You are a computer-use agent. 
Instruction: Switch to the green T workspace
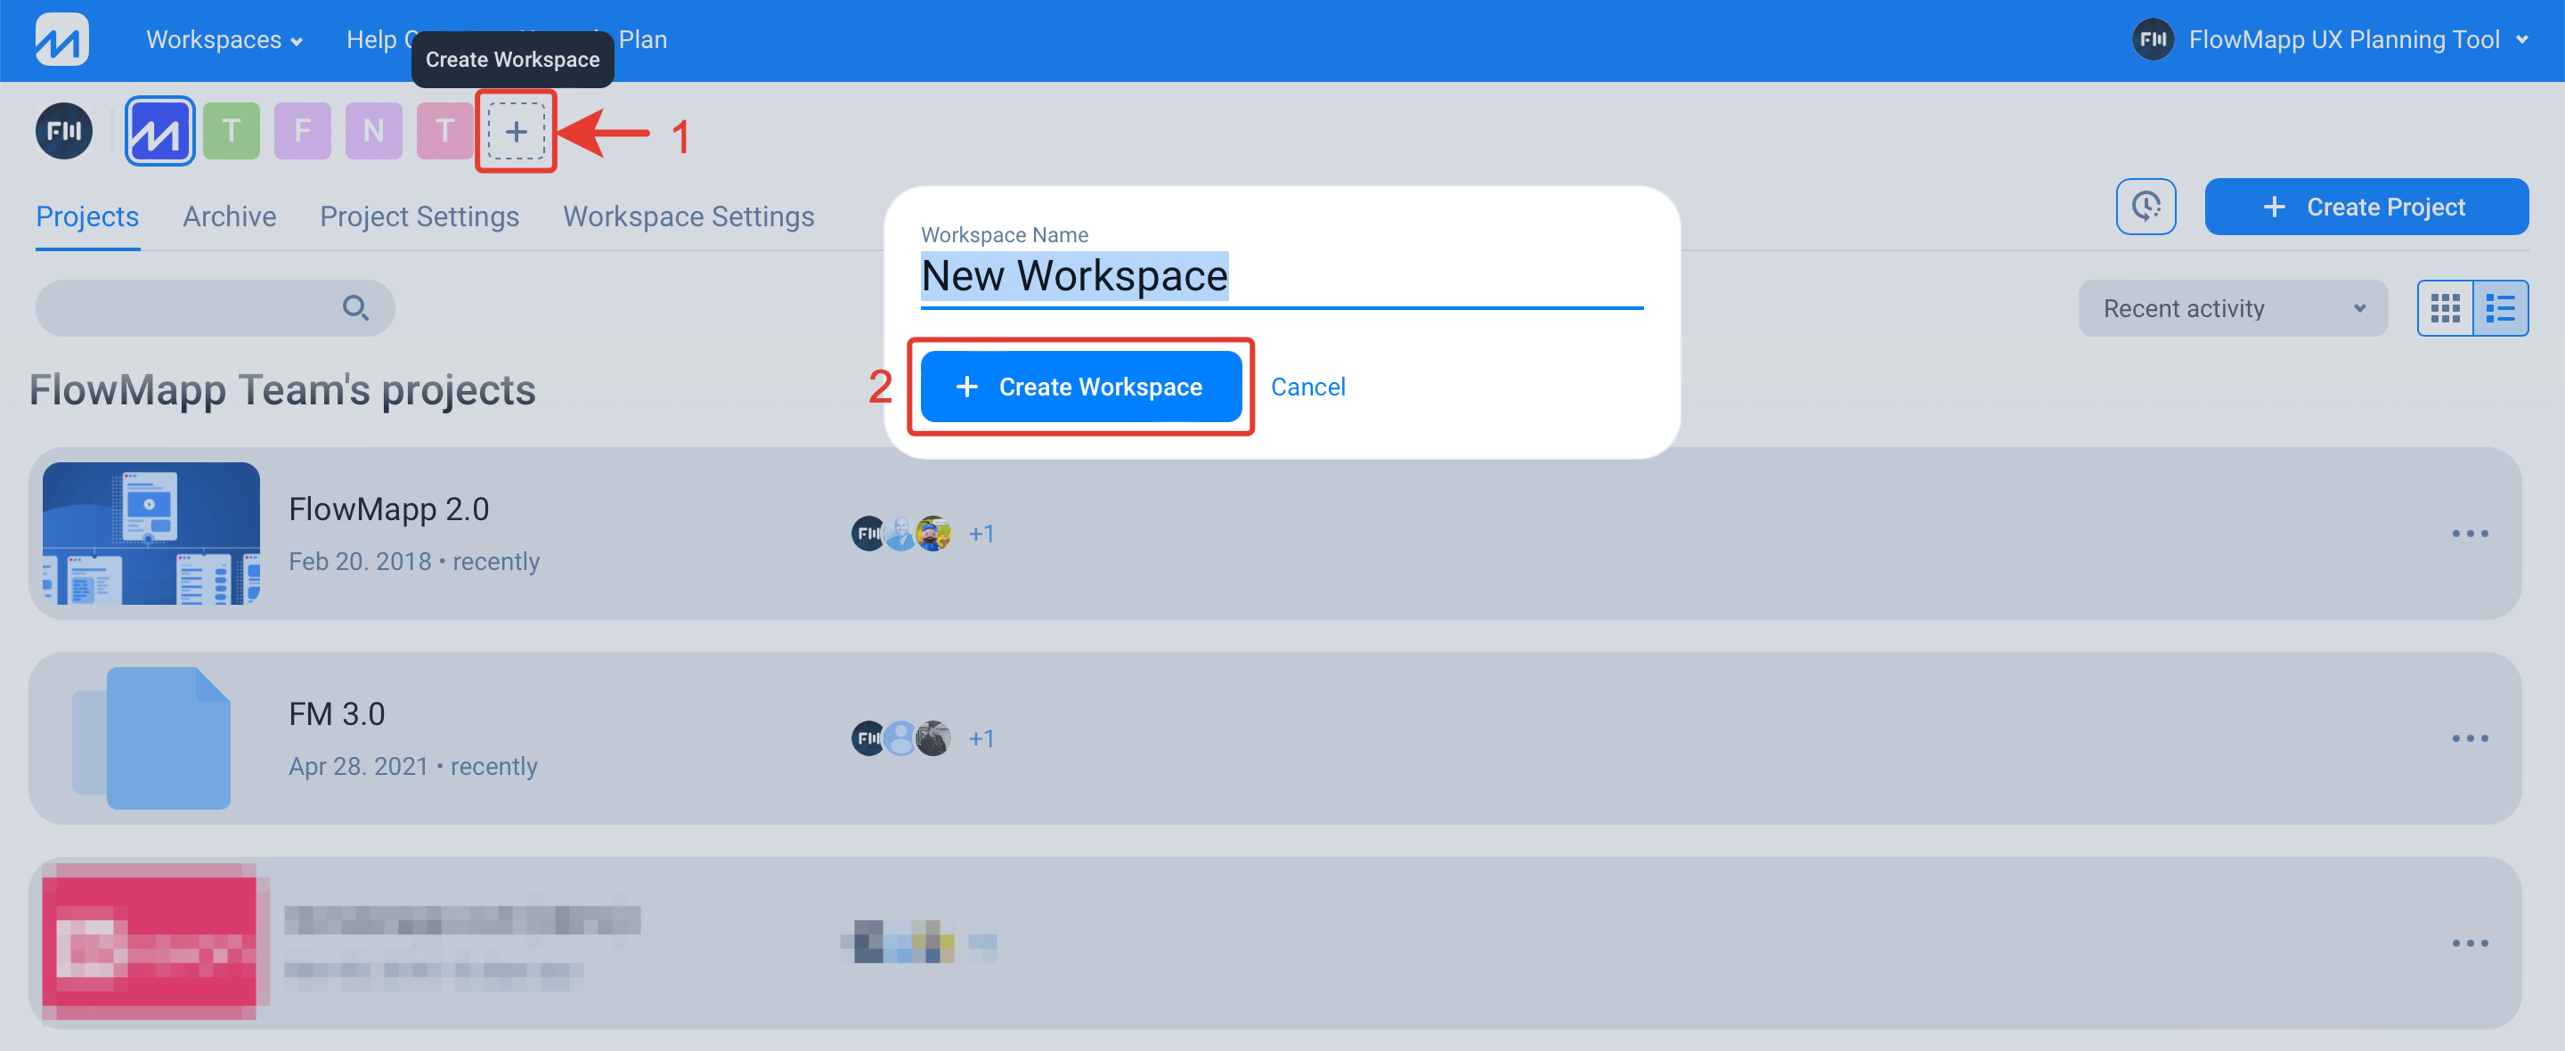[231, 131]
